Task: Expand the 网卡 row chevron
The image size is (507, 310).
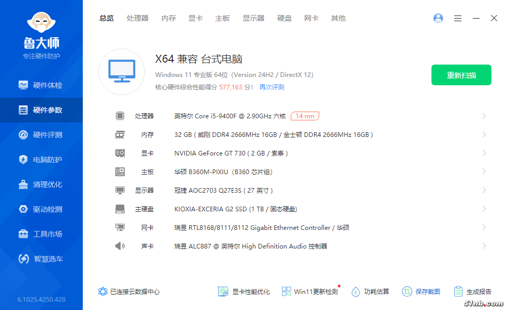Action: click(x=484, y=227)
